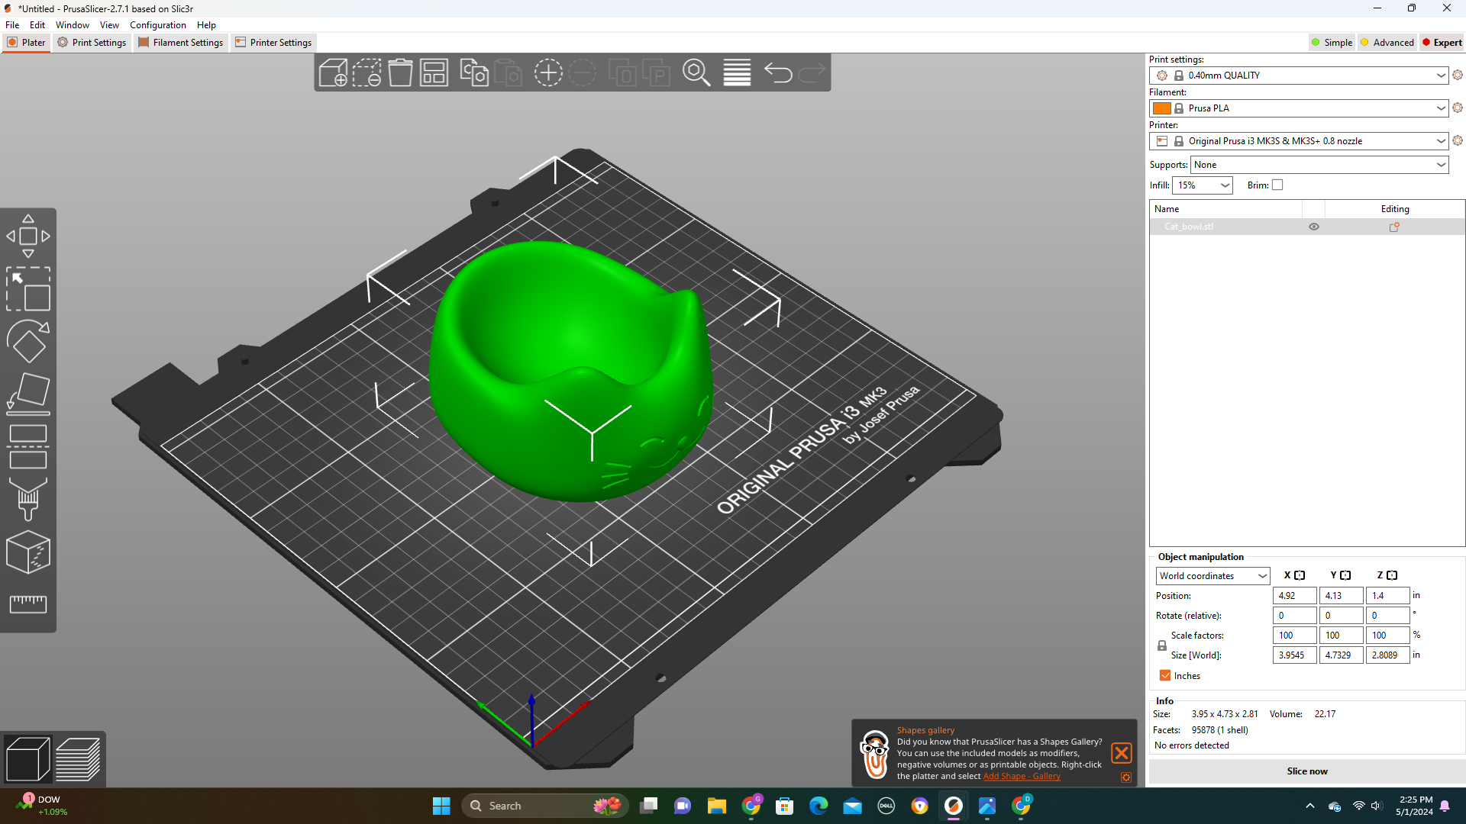Select the Seam painting cube tool
This screenshot has height=824, width=1466.
(28, 552)
